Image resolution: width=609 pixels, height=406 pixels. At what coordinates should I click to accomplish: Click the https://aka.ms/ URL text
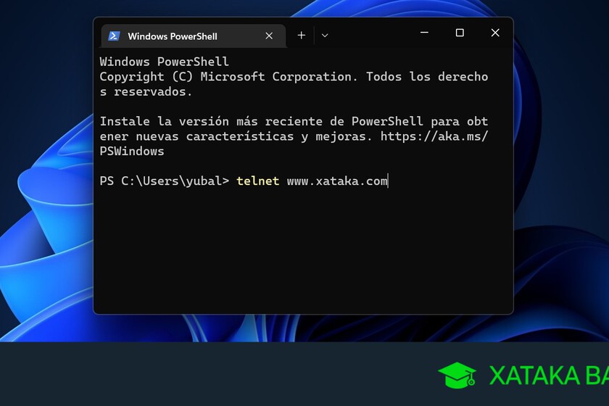[434, 136]
